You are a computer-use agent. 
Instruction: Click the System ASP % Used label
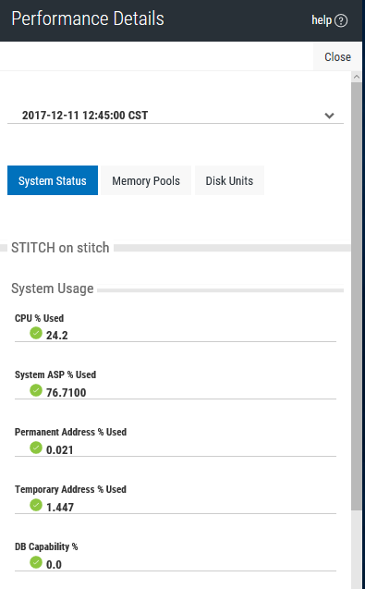[x=55, y=374]
